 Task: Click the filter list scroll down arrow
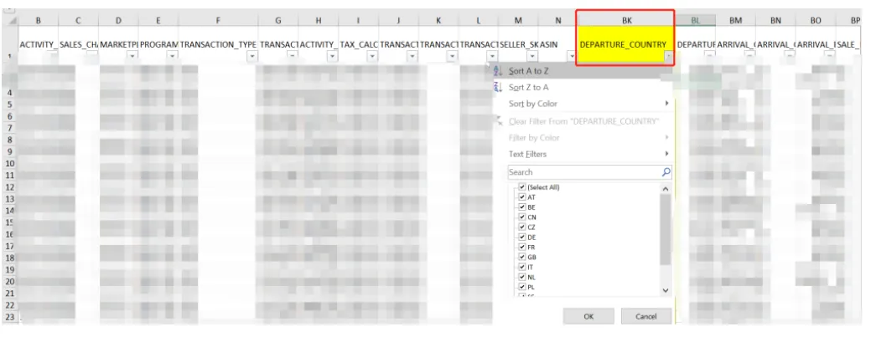[x=665, y=290]
